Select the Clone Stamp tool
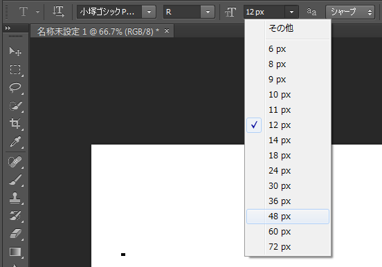This screenshot has height=267, width=382. (x=15, y=198)
